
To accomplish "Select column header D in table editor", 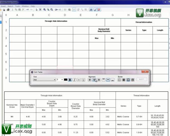I will (x=65, y=15).
